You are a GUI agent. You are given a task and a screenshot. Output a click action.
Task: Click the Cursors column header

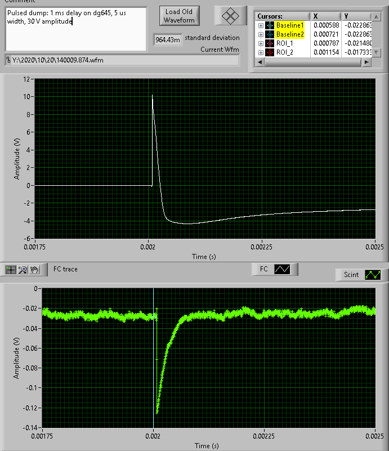tap(283, 16)
